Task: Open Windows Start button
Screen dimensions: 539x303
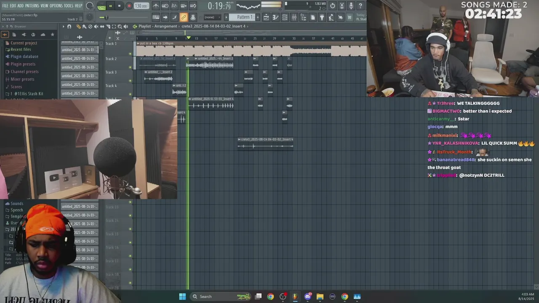Action: 182,296
